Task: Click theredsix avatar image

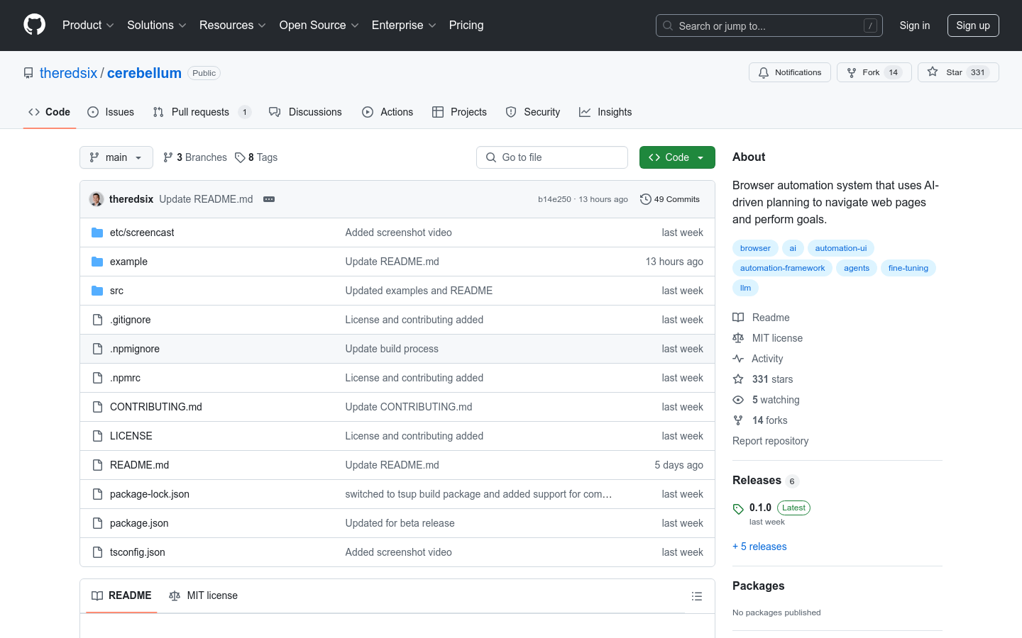Action: coord(97,199)
